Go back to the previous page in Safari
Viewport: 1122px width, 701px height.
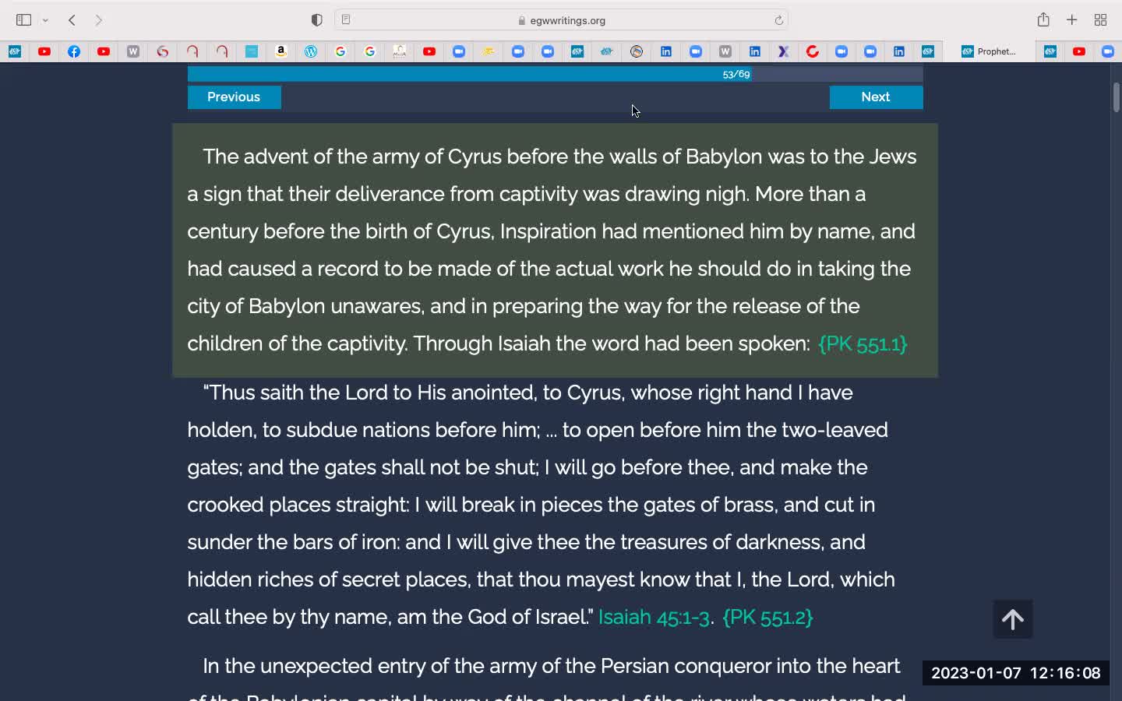[x=72, y=20]
